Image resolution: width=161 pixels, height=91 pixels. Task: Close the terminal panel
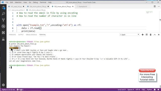(x=159, y=35)
